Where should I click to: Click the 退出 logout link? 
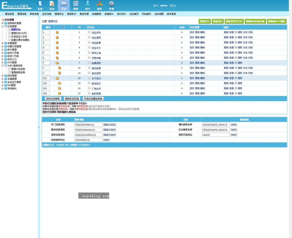[x=173, y=6]
